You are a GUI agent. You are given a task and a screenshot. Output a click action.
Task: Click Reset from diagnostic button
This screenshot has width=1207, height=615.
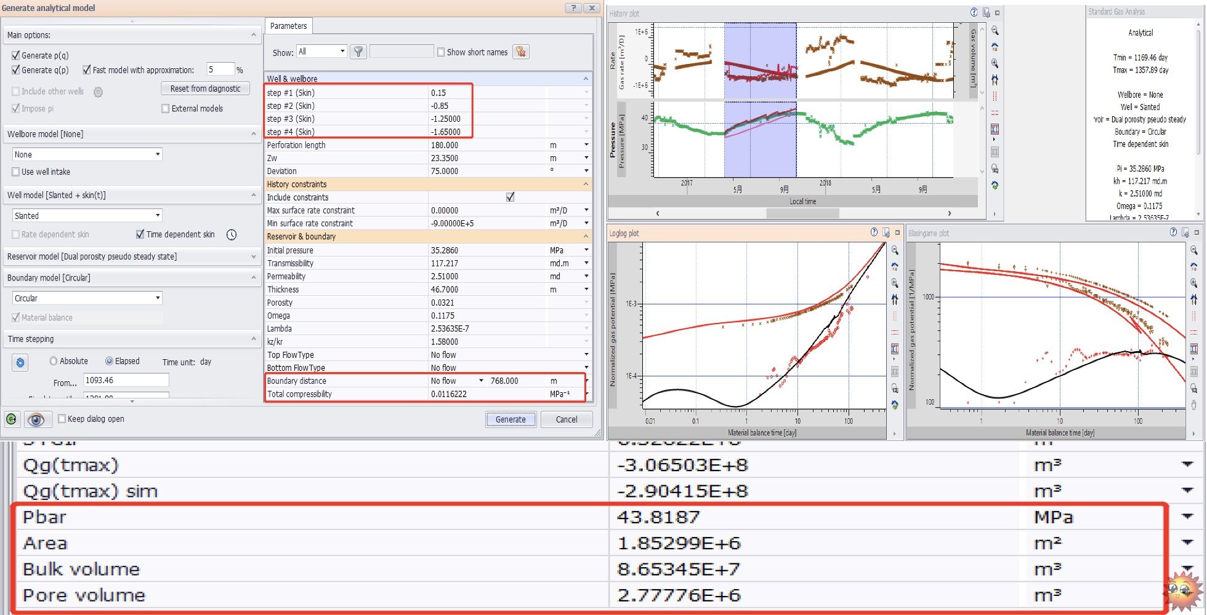coord(206,89)
